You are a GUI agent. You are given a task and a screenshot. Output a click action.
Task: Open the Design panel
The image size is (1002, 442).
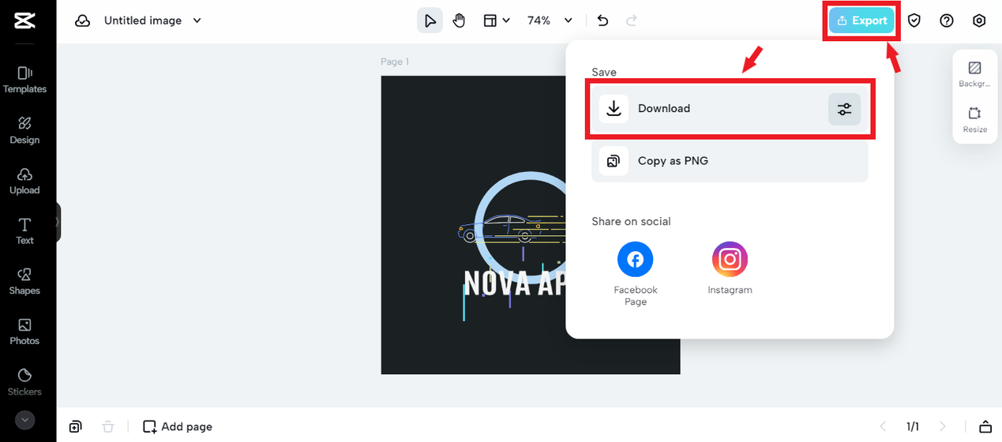pyautogui.click(x=24, y=130)
